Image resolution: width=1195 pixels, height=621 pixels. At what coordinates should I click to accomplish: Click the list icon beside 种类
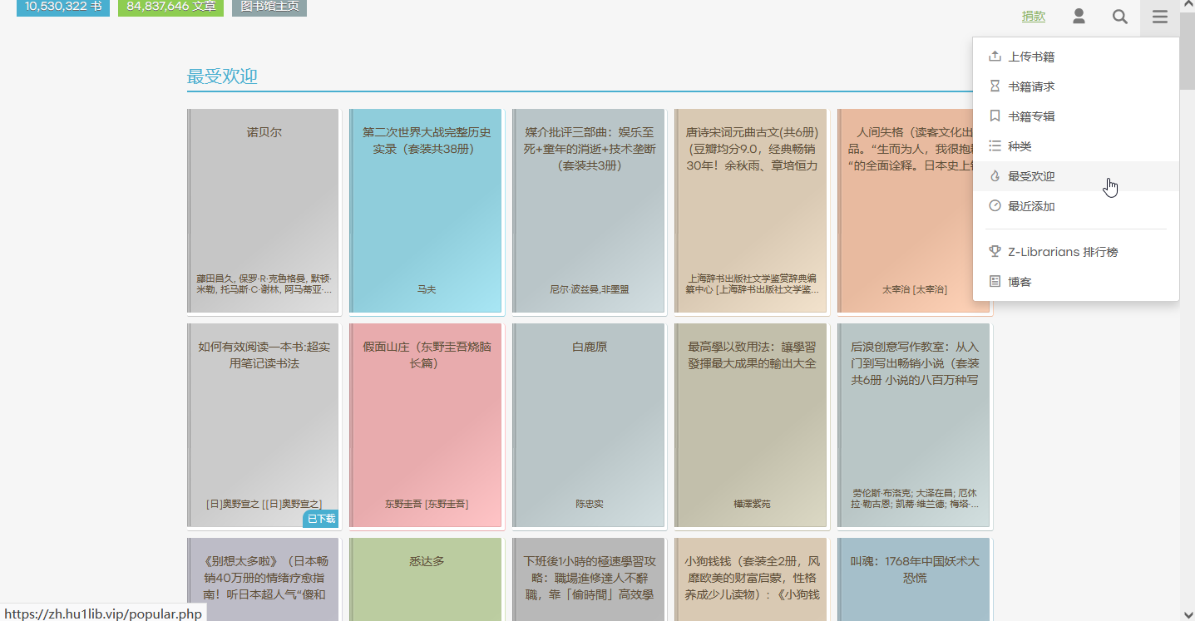click(995, 146)
